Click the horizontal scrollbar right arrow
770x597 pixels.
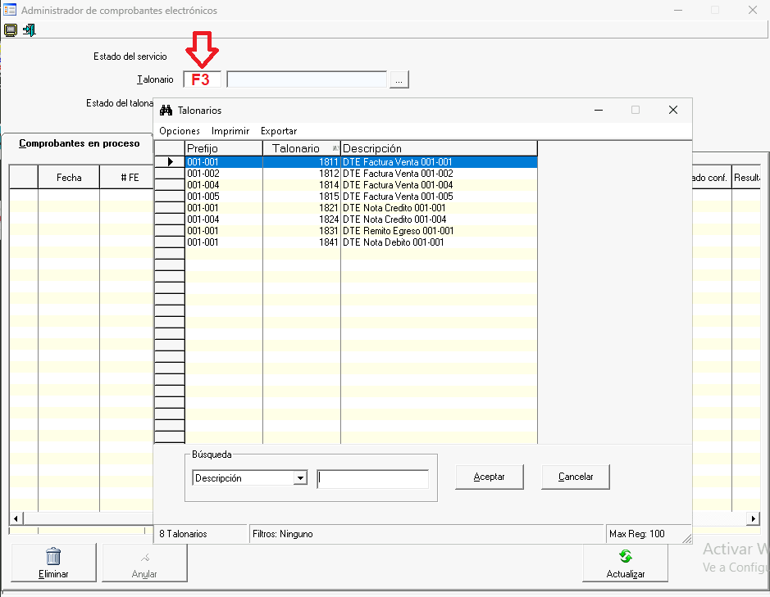(x=754, y=519)
